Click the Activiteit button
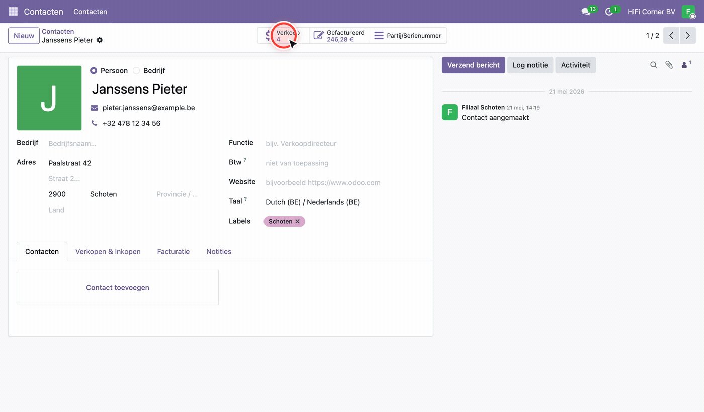This screenshot has height=412, width=704. click(x=576, y=65)
